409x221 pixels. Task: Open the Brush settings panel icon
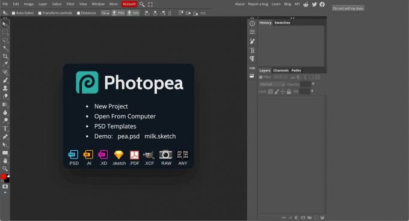252,41
